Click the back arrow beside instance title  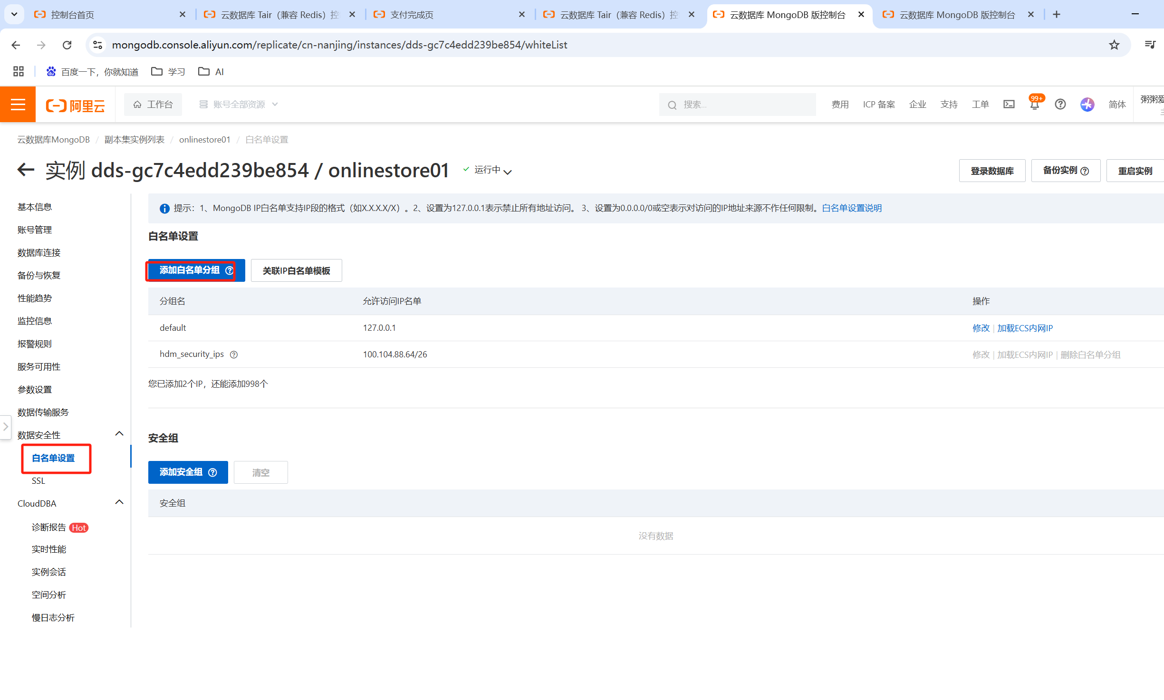click(26, 170)
